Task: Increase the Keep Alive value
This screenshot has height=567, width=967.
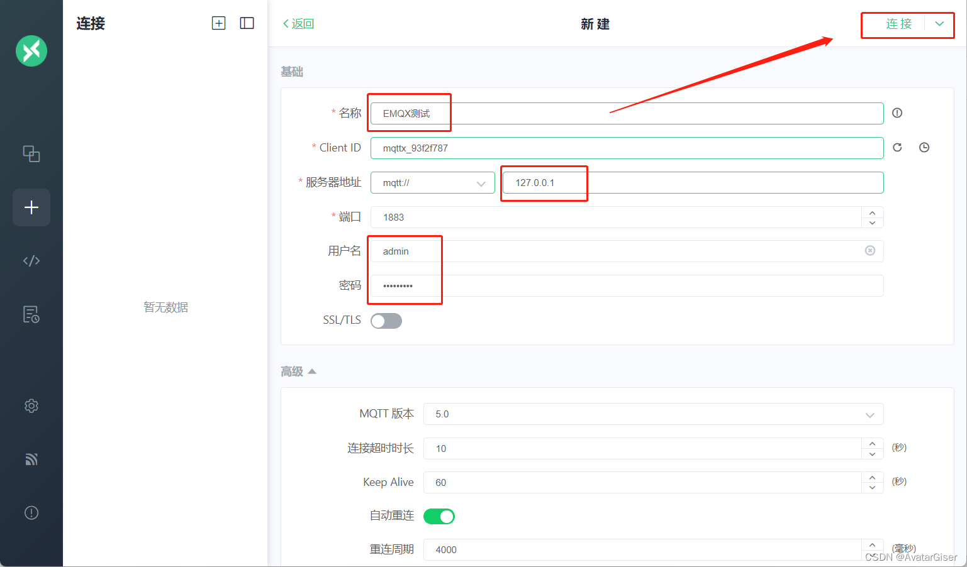Action: click(873, 478)
